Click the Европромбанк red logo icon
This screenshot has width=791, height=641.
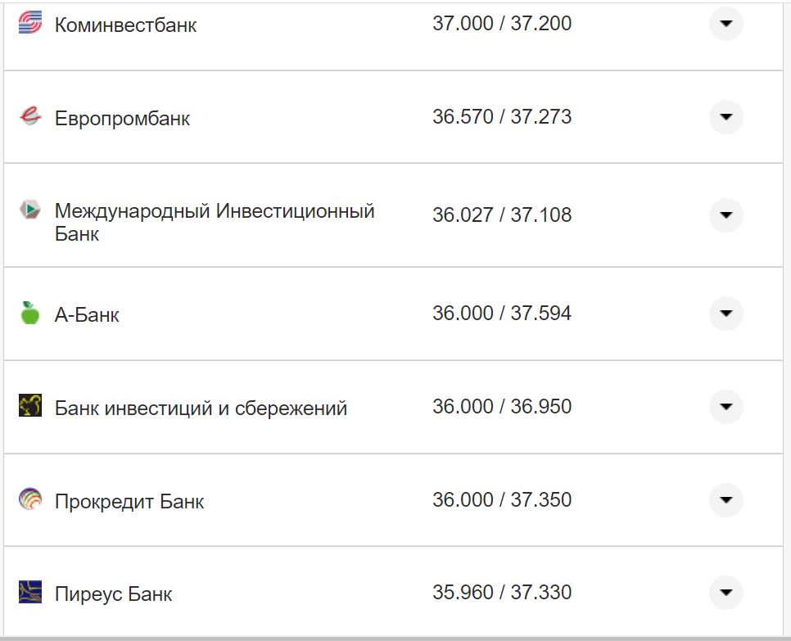29,117
